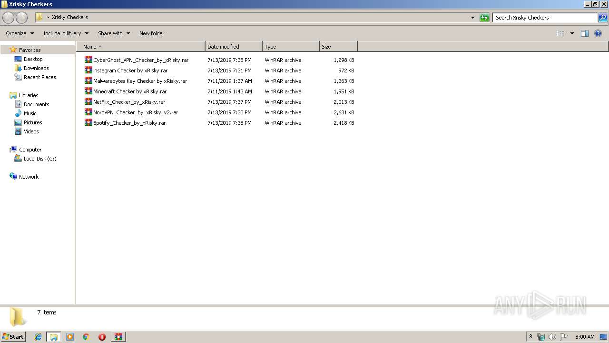Viewport: 609px width, 343px height.
Task: Click the Search Xrisky Checkers field
Action: (x=545, y=18)
